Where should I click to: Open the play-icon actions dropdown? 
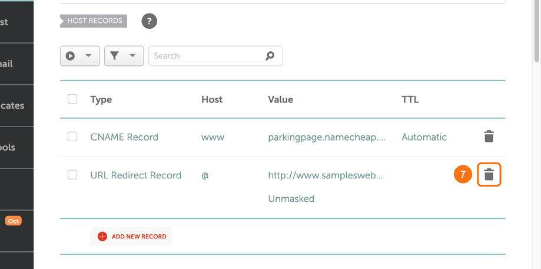click(79, 55)
